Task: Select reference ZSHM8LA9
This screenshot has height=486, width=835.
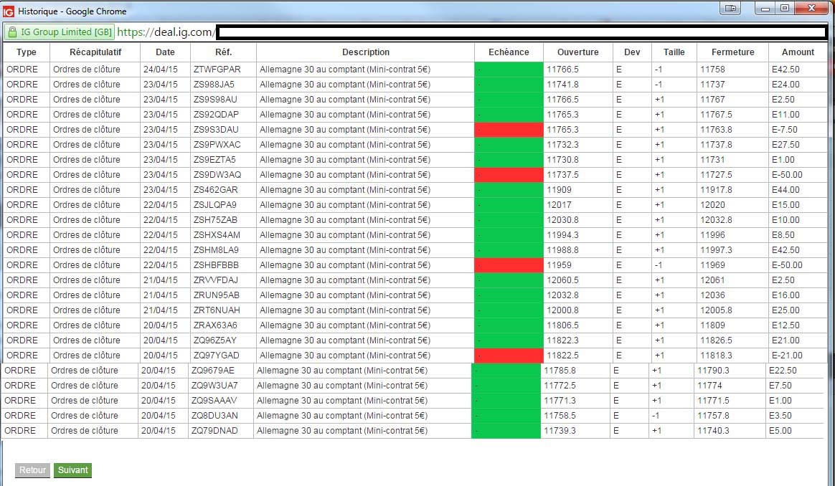Action: [x=216, y=250]
